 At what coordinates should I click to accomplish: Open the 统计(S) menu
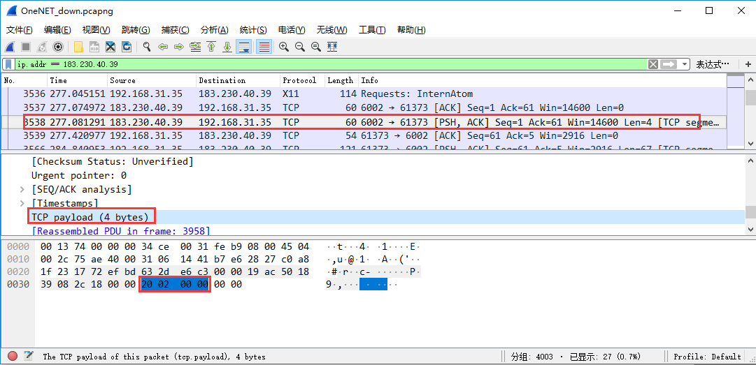[x=253, y=30]
